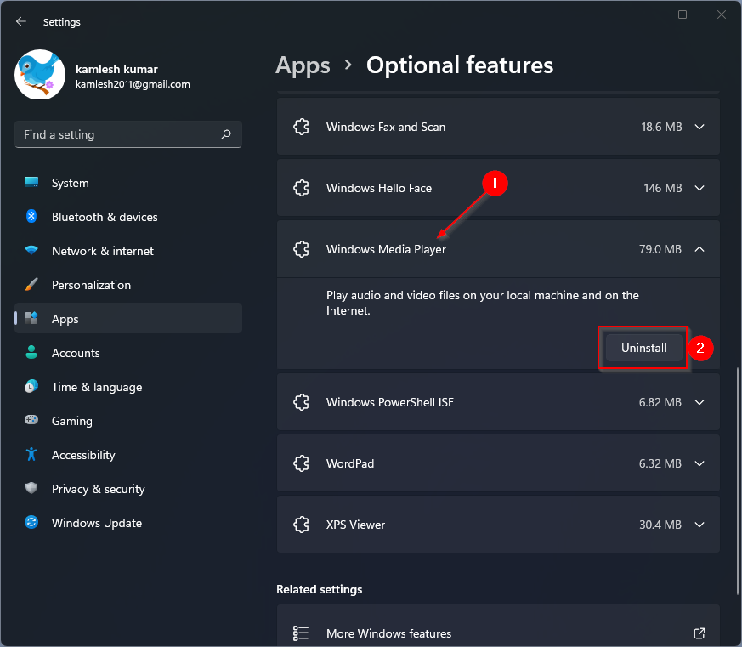Open external link icon for More Windows features
Screen dimensions: 742x647
tap(699, 633)
